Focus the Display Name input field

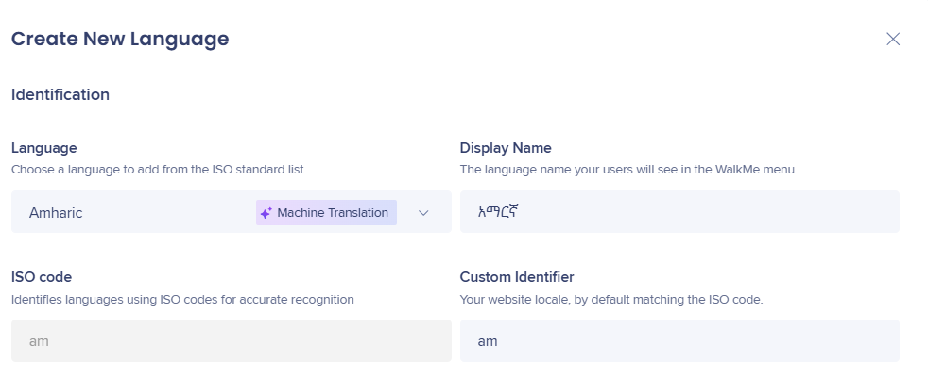coord(679,212)
